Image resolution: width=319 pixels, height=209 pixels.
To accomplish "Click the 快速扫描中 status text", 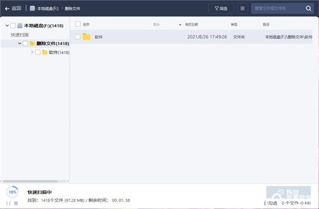I will pyautogui.click(x=40, y=192).
